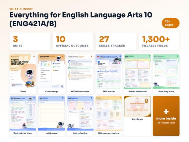Screen dimensions: 189x142
Task: Click the 'Certificate' caption label
Action: click(138, 119)
